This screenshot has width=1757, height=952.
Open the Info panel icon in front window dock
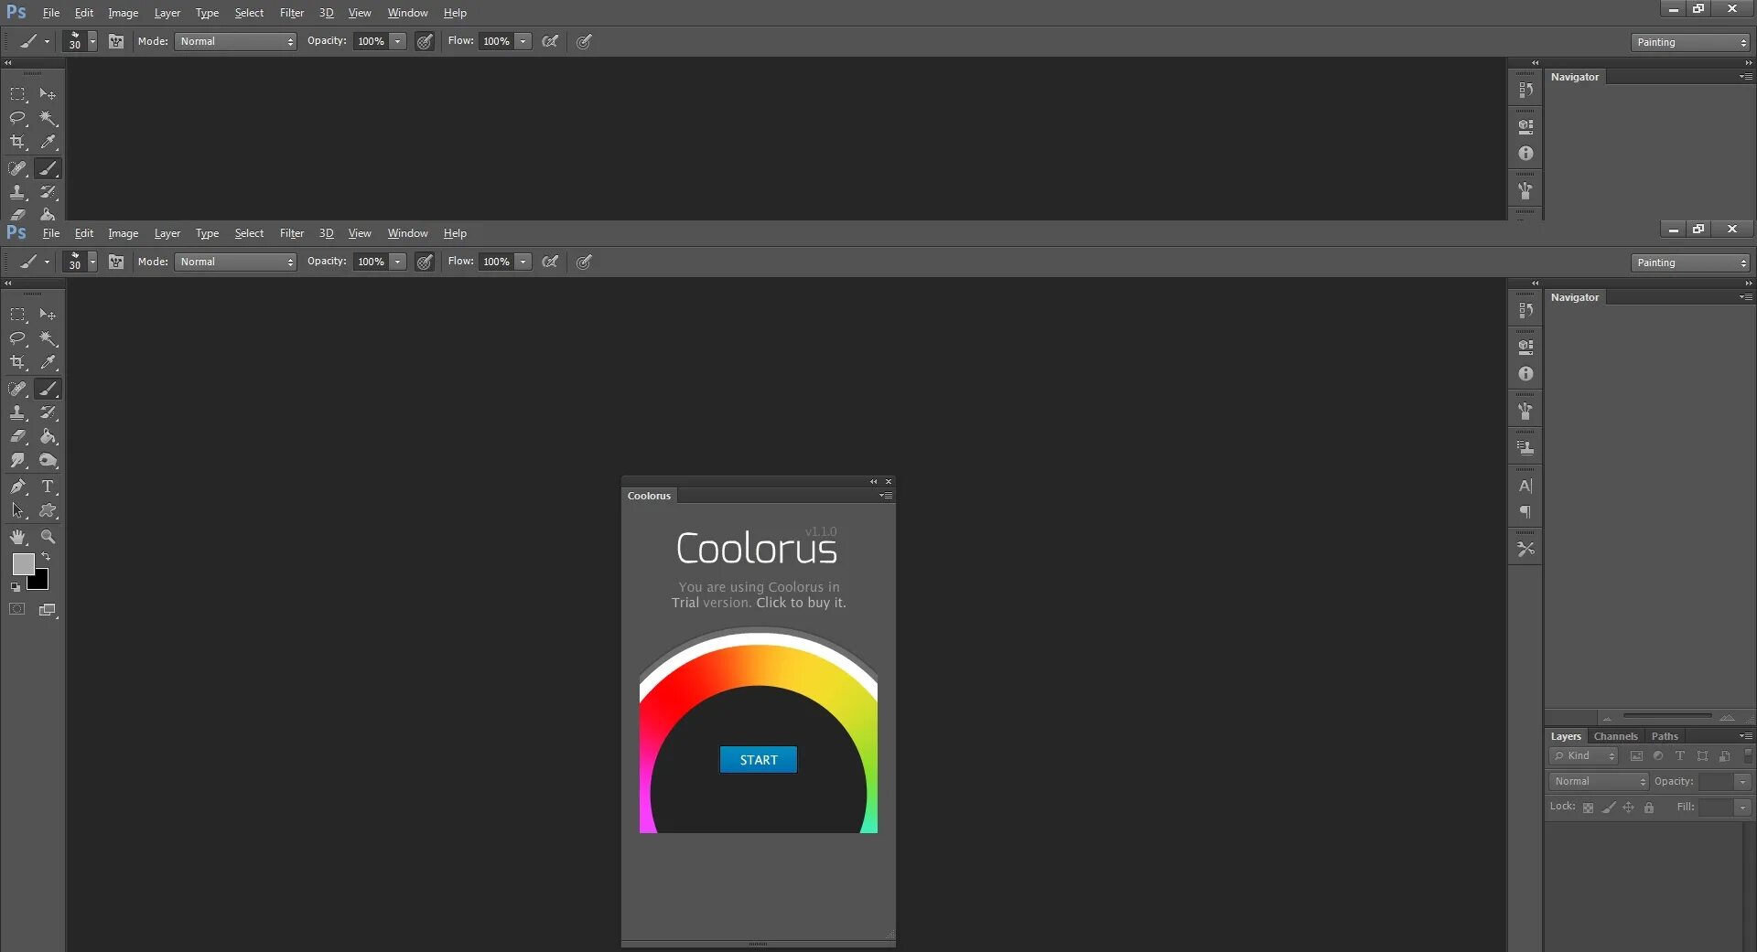click(x=1525, y=374)
